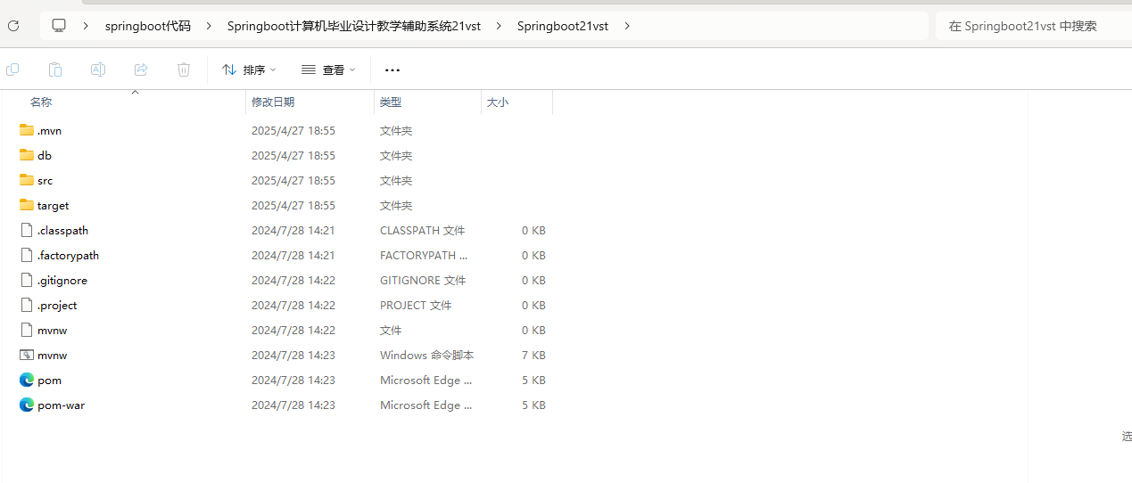The image size is (1132, 483).
Task: Click the PROJECT 文件 type cell
Action: click(x=416, y=305)
